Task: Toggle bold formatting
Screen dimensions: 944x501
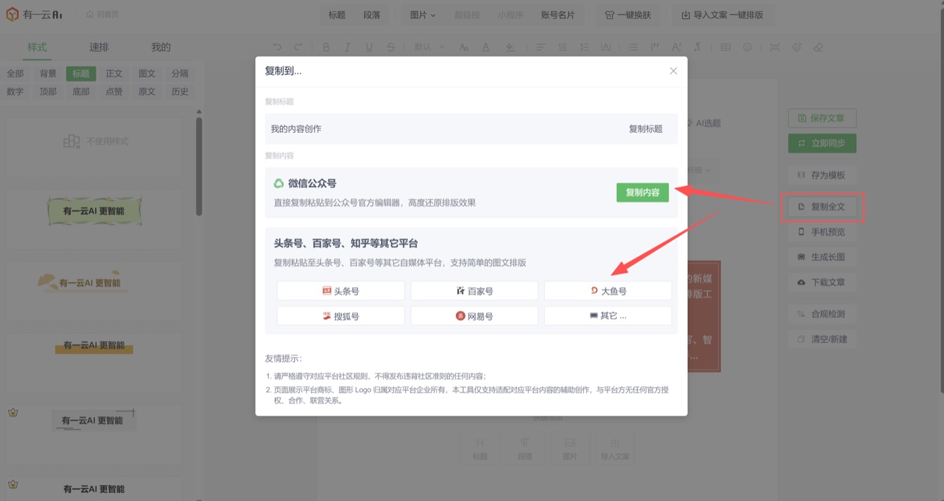Action: 326,47
